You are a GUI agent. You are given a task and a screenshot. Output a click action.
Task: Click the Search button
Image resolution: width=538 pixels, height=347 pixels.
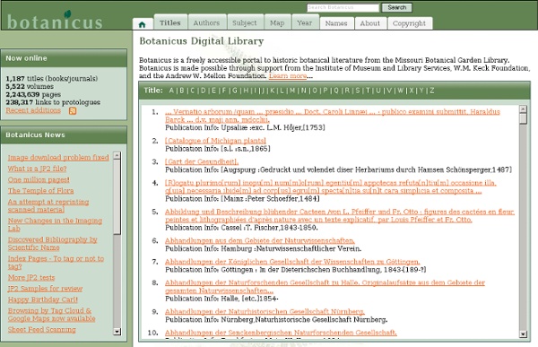(397, 7)
